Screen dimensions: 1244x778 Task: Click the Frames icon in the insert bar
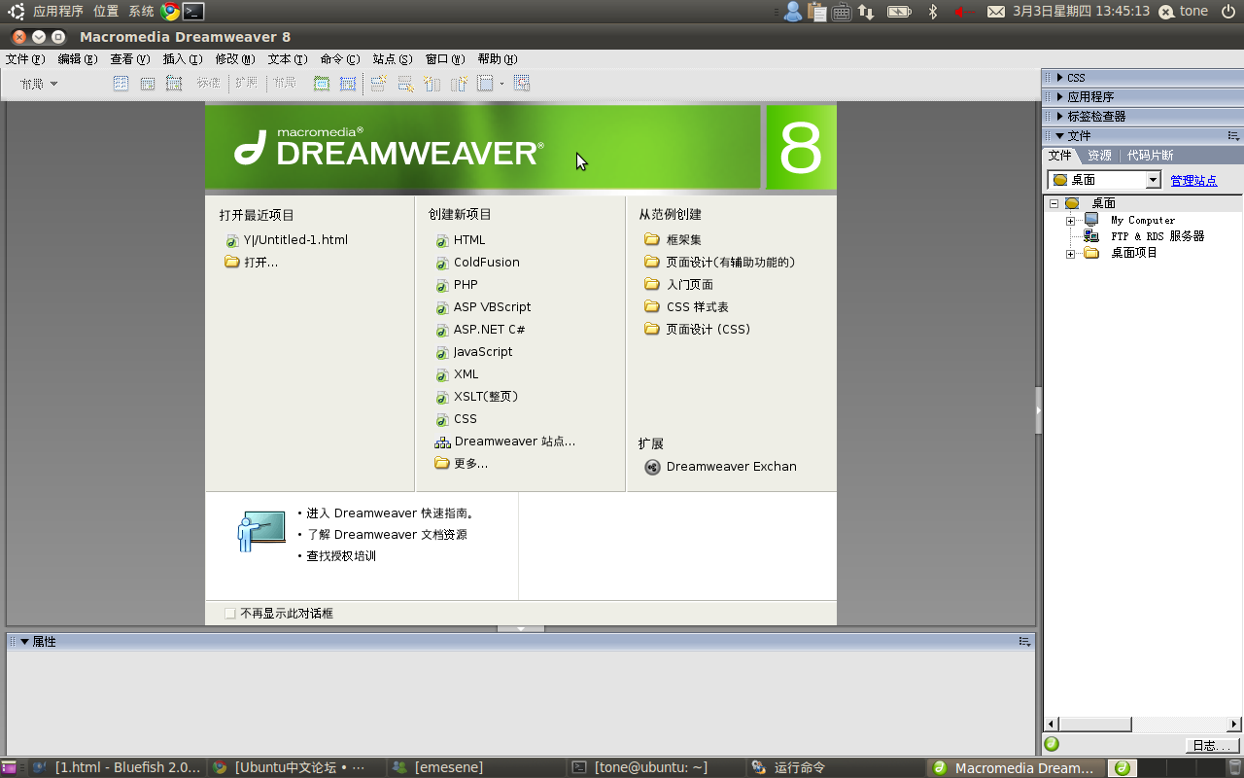[486, 84]
